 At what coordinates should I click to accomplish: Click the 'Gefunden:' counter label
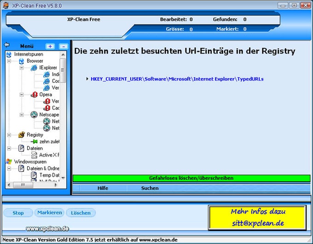click(225, 19)
